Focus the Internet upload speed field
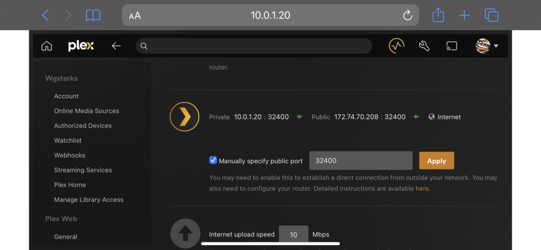This screenshot has width=541, height=250. point(294,235)
